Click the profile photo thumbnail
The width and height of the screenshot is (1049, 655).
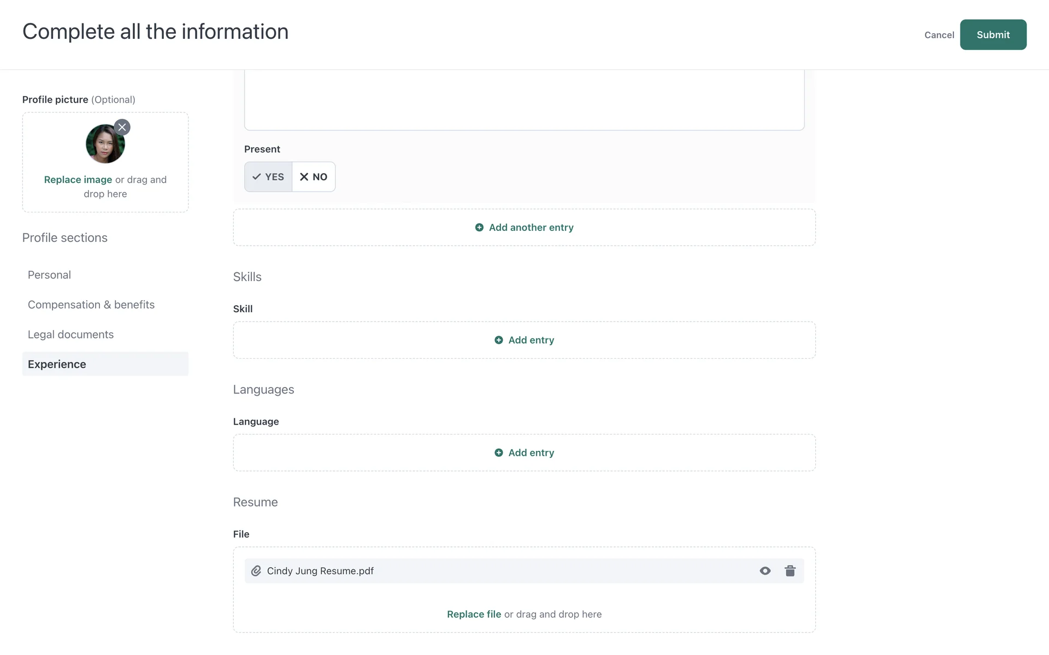pos(104,145)
